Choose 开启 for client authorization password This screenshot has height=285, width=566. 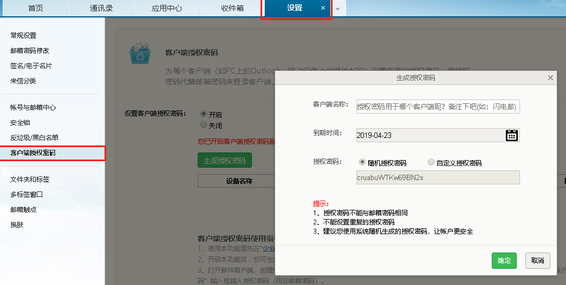pos(204,114)
